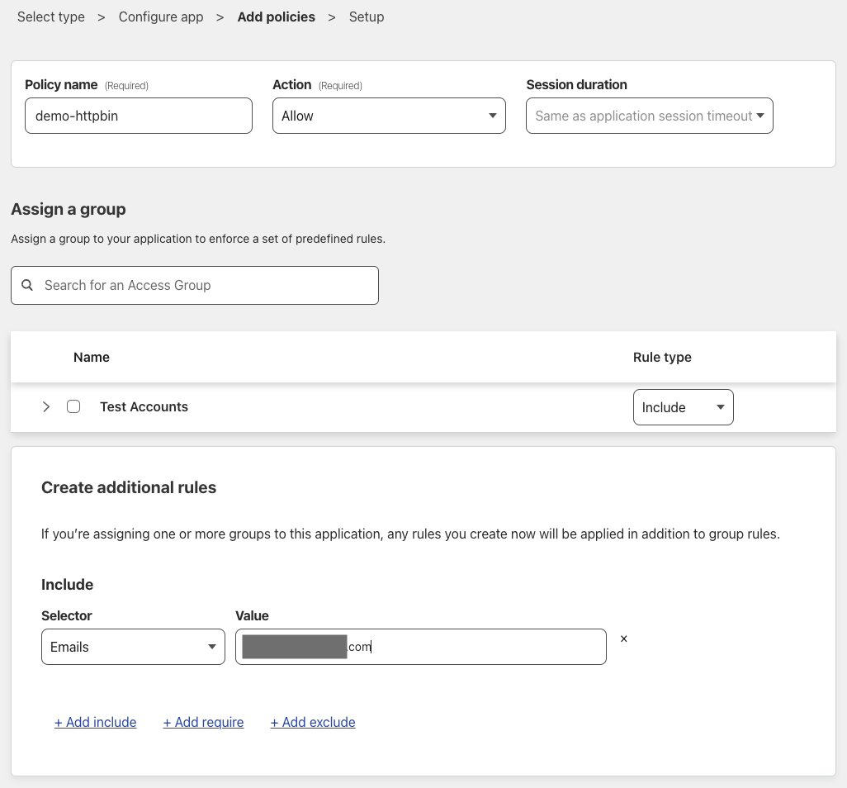Click the Test Accounts group name
Screen dimensions: 847x788
click(144, 406)
